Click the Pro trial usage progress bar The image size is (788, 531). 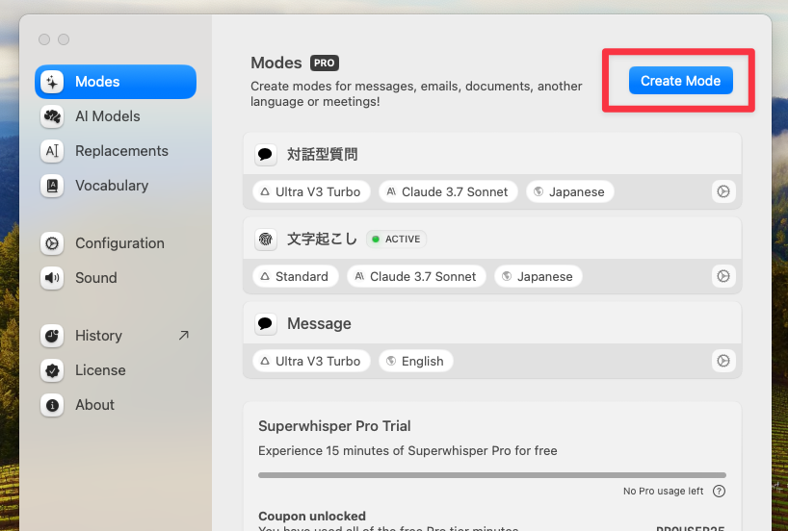tap(492, 475)
